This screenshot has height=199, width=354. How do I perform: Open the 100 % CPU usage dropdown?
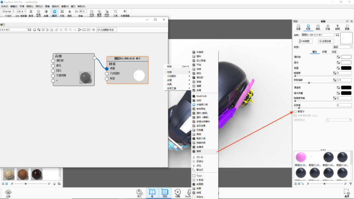(x=21, y=11)
